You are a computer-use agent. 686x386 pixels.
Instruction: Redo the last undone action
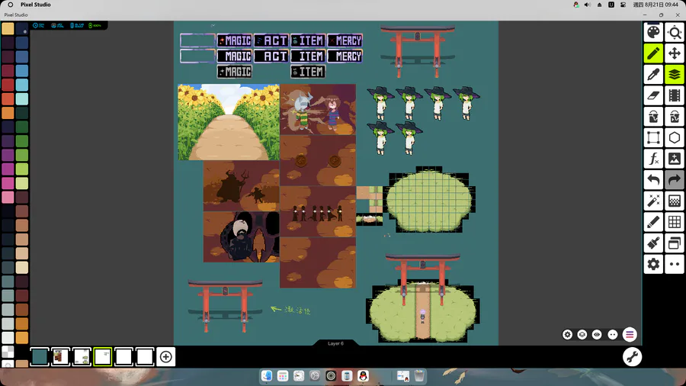[x=675, y=180]
